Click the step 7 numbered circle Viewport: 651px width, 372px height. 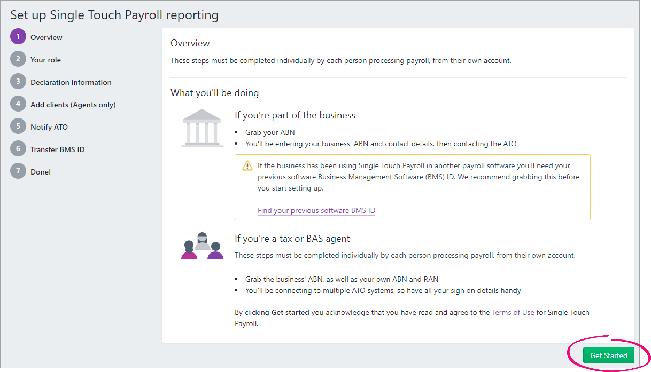(x=18, y=171)
